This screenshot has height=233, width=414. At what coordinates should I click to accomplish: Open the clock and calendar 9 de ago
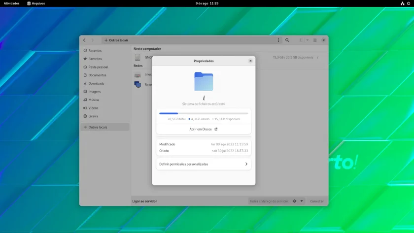[x=207, y=3]
